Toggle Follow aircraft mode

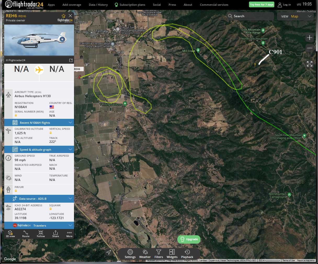click(41, 234)
